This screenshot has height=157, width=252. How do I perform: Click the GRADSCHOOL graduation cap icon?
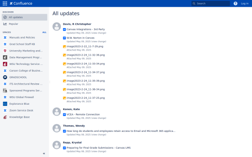[5, 77]
